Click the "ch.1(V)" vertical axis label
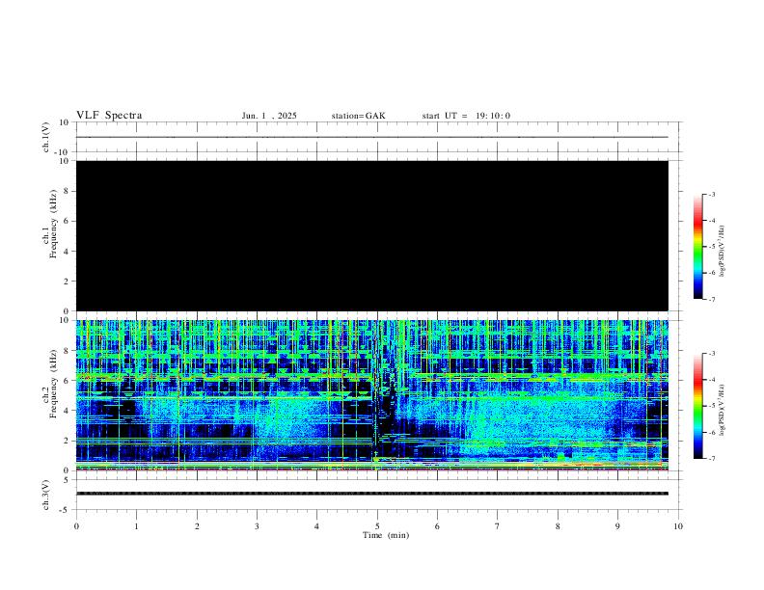Screen dimensions: 764x590 (45, 137)
